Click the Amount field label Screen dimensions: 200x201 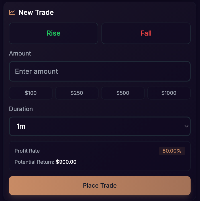[20, 53]
